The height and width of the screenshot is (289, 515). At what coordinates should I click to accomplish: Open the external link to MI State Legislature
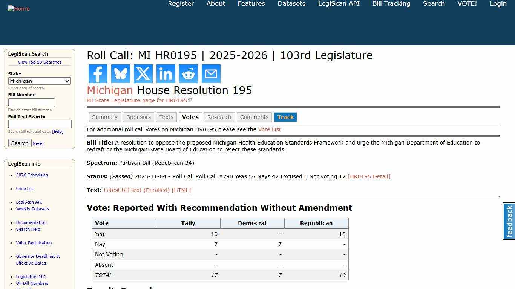pyautogui.click(x=139, y=100)
